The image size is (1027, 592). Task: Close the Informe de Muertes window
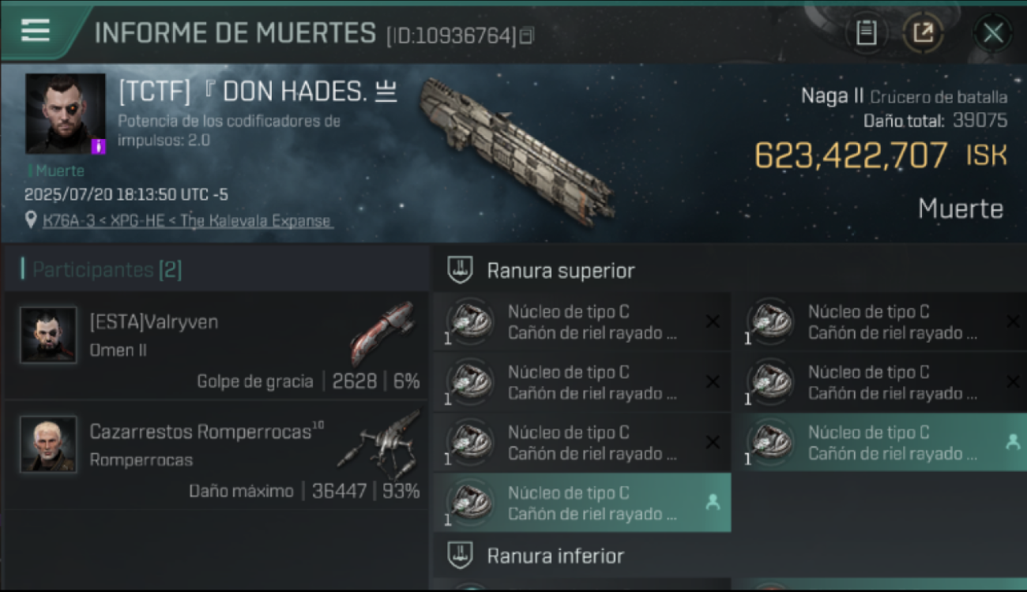click(x=993, y=33)
